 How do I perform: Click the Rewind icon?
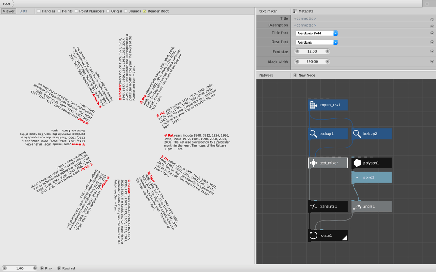59,269
